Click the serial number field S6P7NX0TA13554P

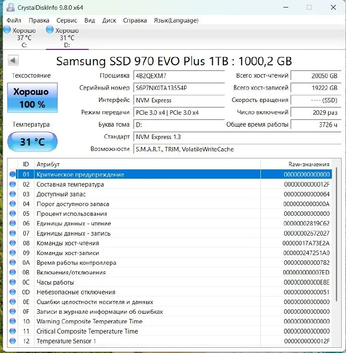(x=179, y=88)
